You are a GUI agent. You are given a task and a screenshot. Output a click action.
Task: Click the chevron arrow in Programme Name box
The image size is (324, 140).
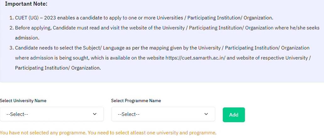pos(206,114)
